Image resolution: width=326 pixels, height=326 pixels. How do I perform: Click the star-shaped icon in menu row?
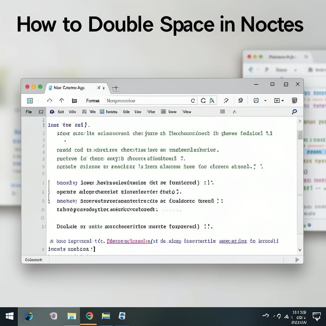(235, 112)
